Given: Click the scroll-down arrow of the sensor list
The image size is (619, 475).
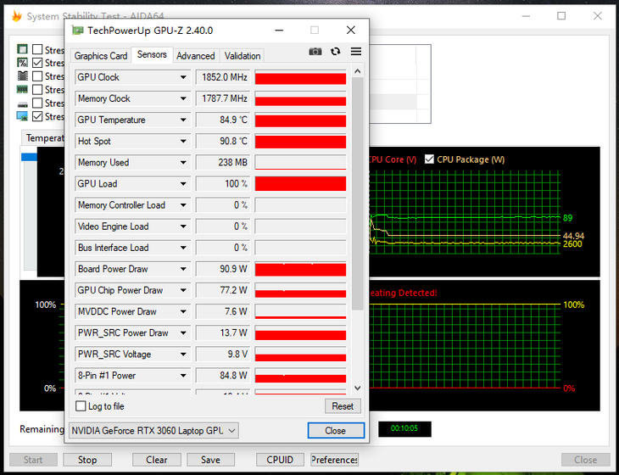Looking at the screenshot, I should click(357, 388).
